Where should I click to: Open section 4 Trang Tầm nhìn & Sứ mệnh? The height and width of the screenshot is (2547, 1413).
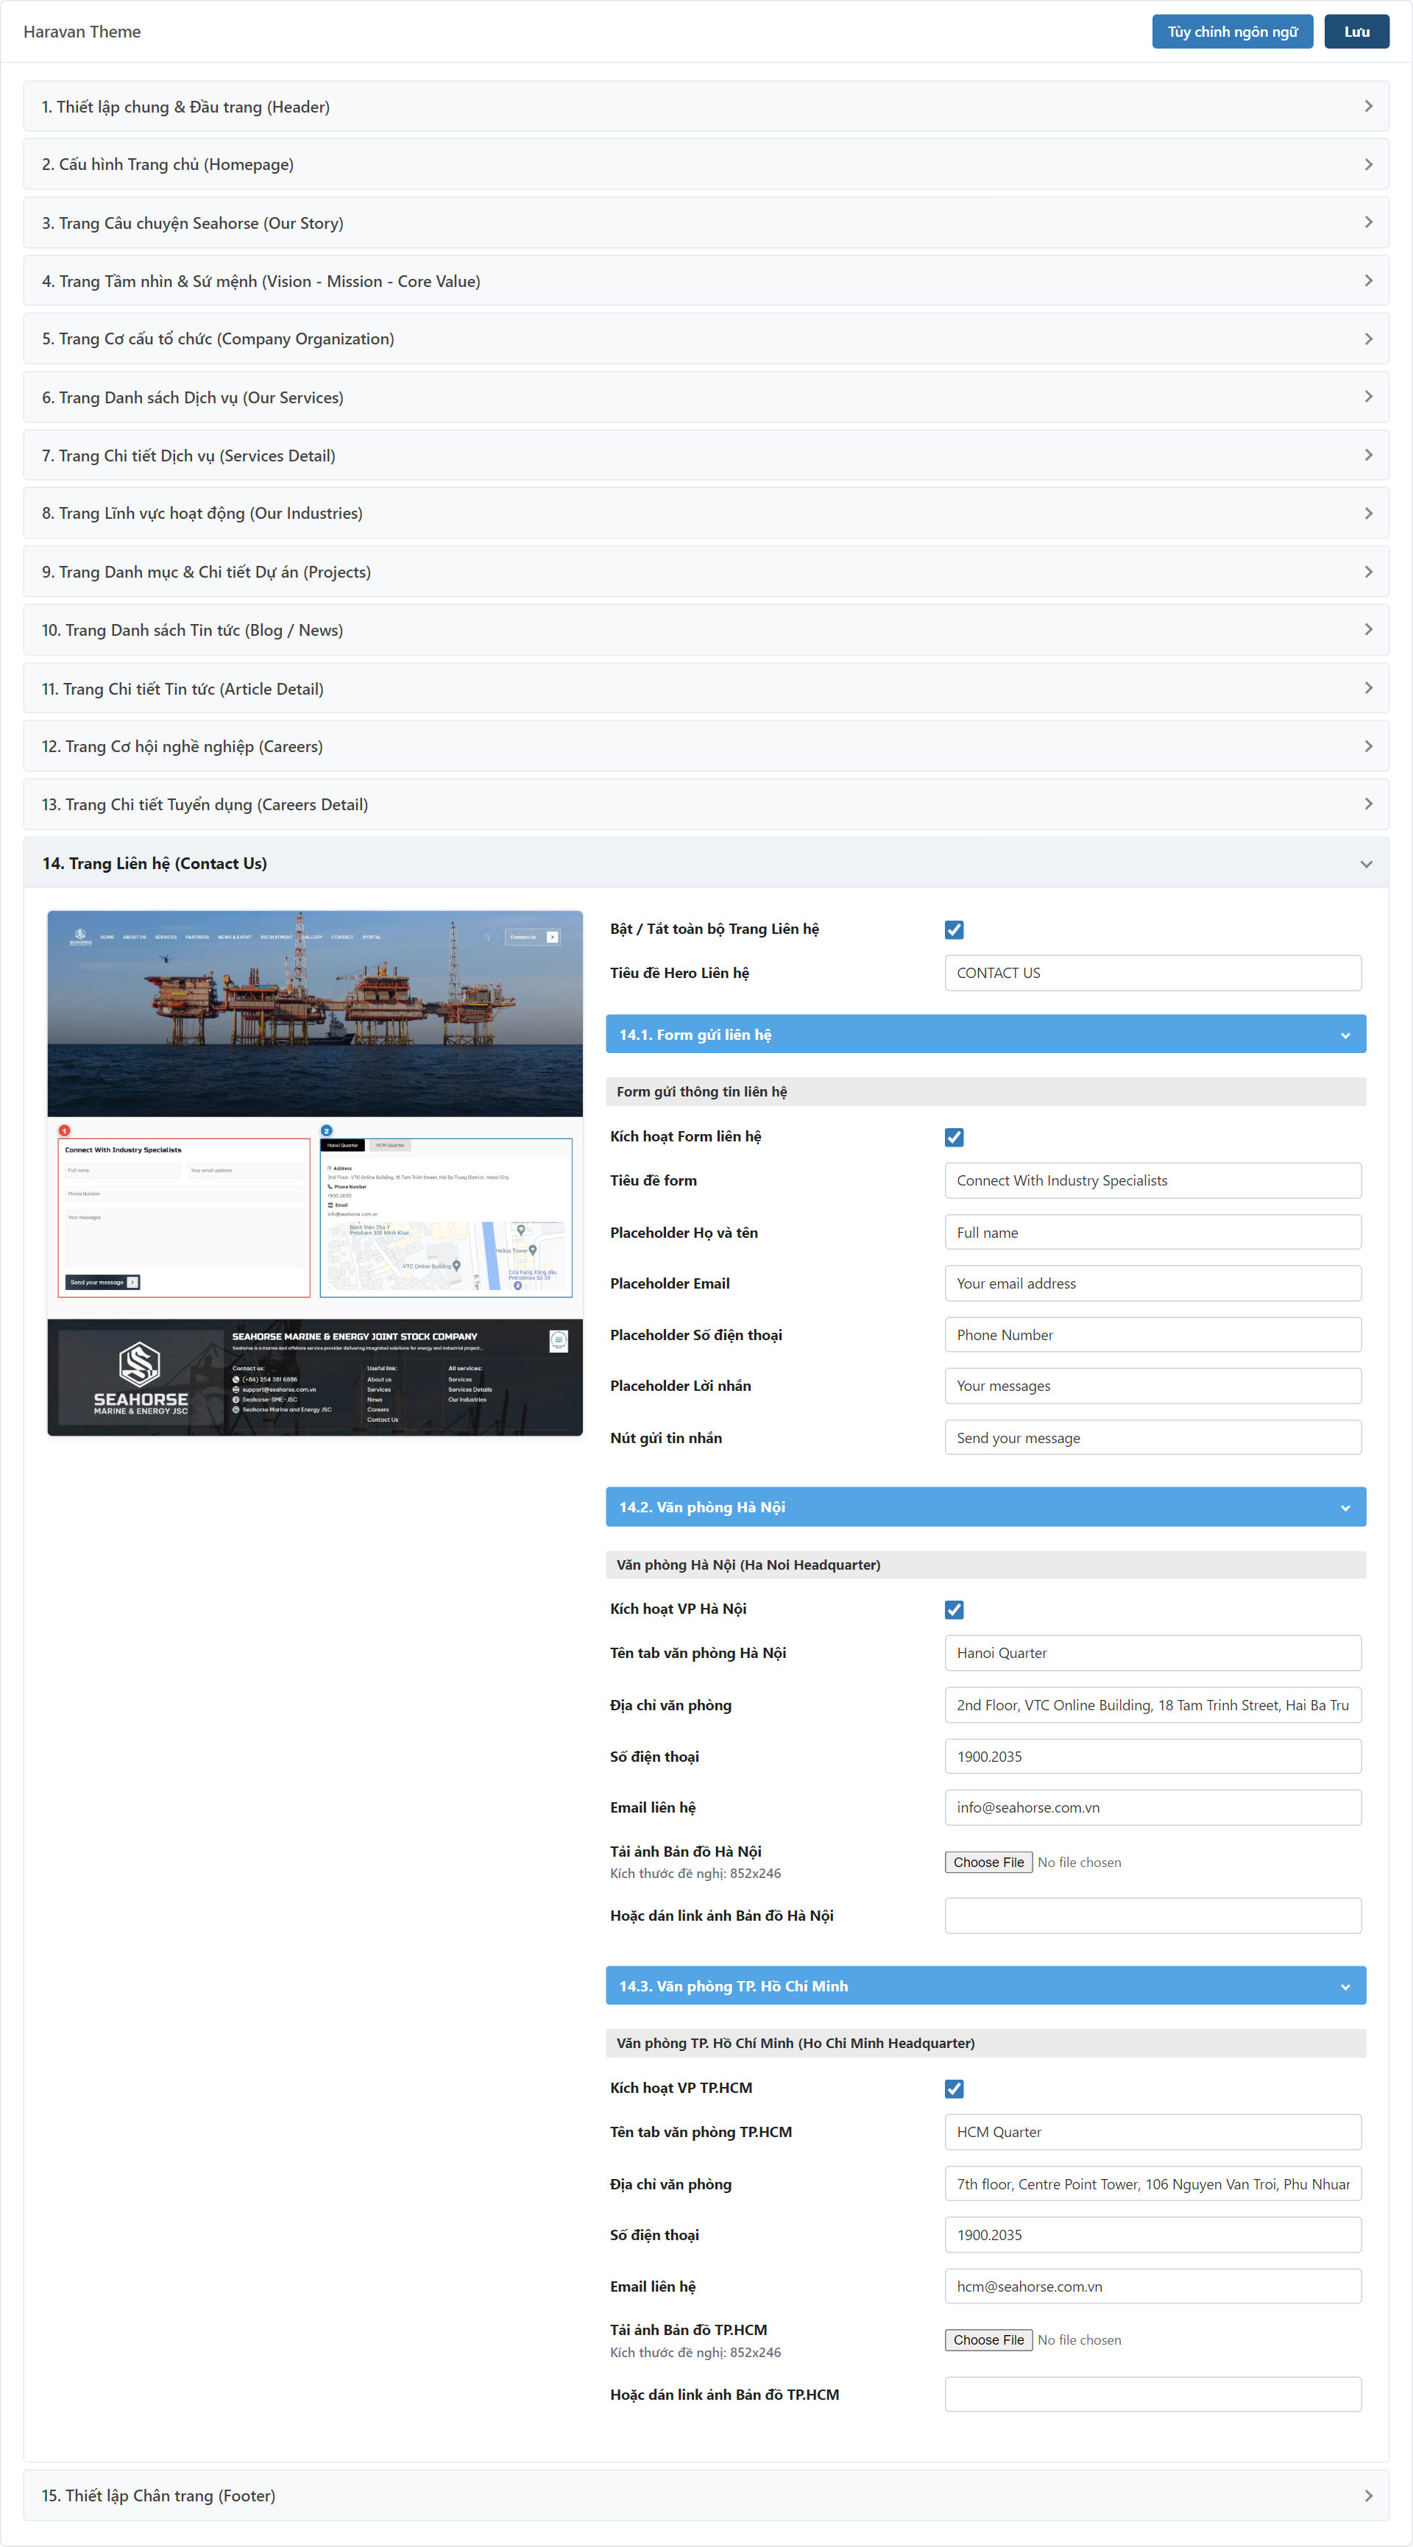coord(706,281)
